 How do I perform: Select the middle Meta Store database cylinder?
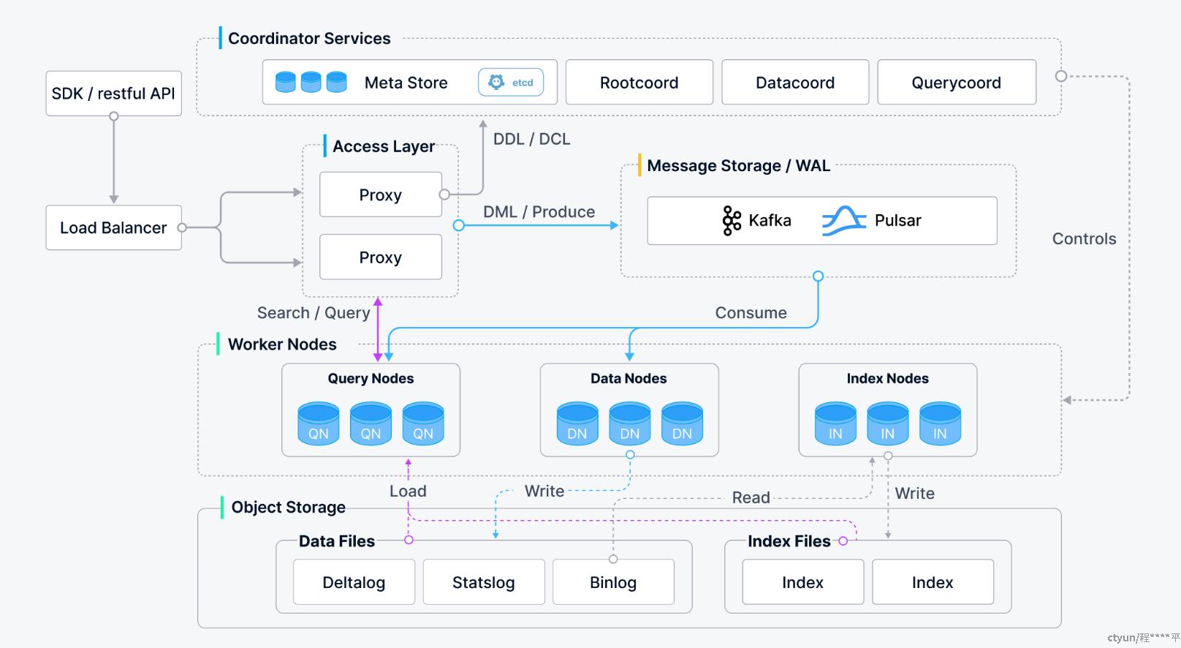(311, 82)
